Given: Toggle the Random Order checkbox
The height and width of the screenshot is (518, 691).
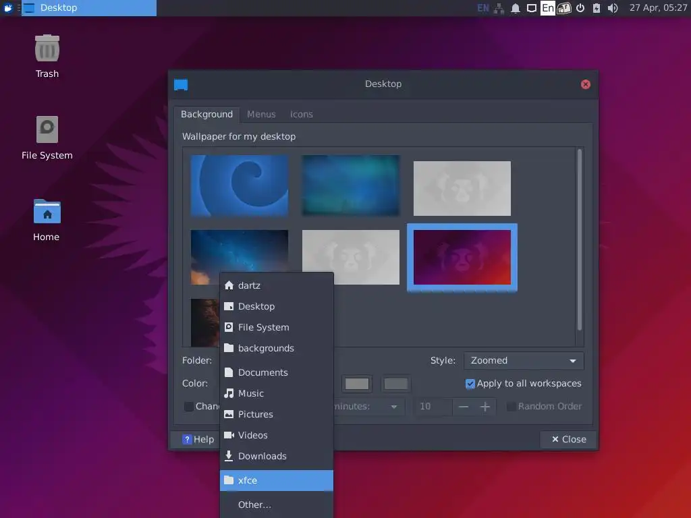Looking at the screenshot, I should (x=511, y=406).
